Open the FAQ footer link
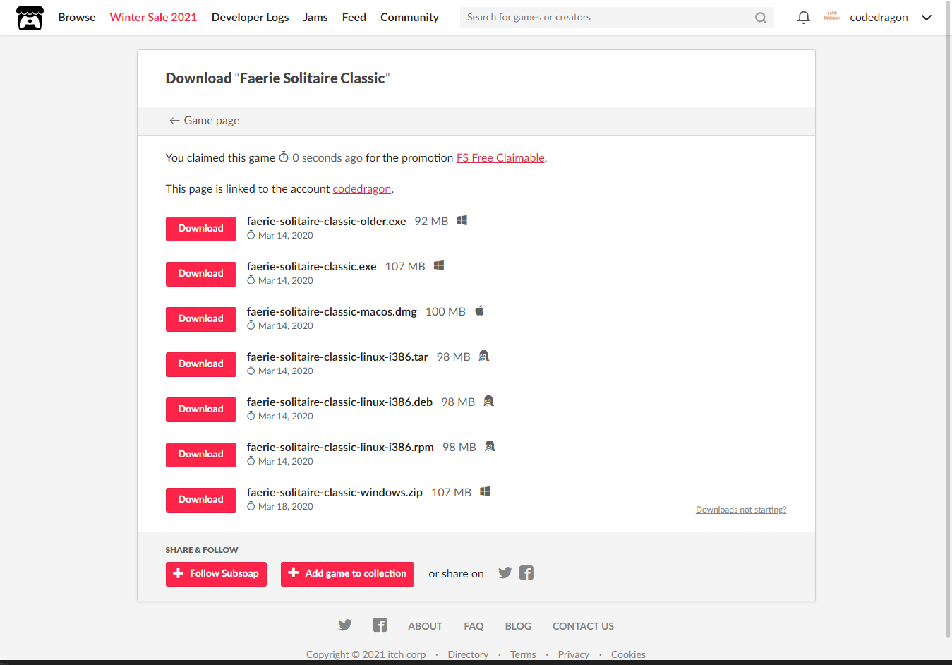 tap(474, 626)
